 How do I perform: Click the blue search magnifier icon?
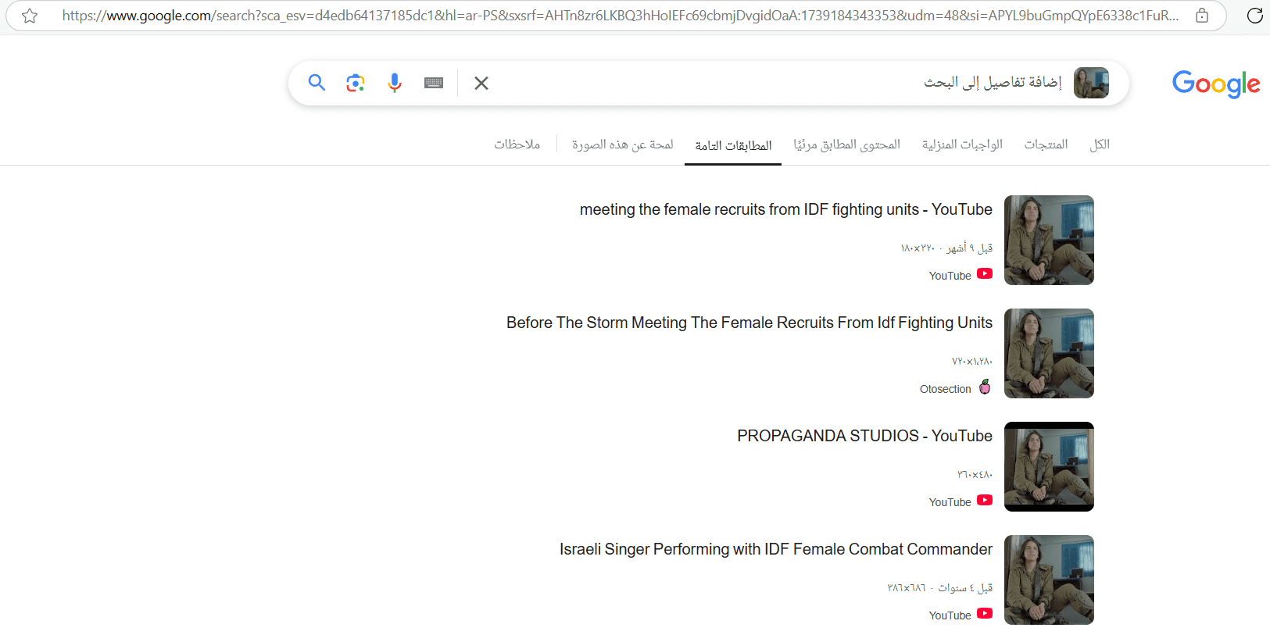317,83
